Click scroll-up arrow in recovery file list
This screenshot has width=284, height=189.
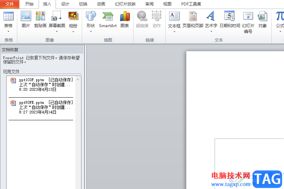point(78,79)
